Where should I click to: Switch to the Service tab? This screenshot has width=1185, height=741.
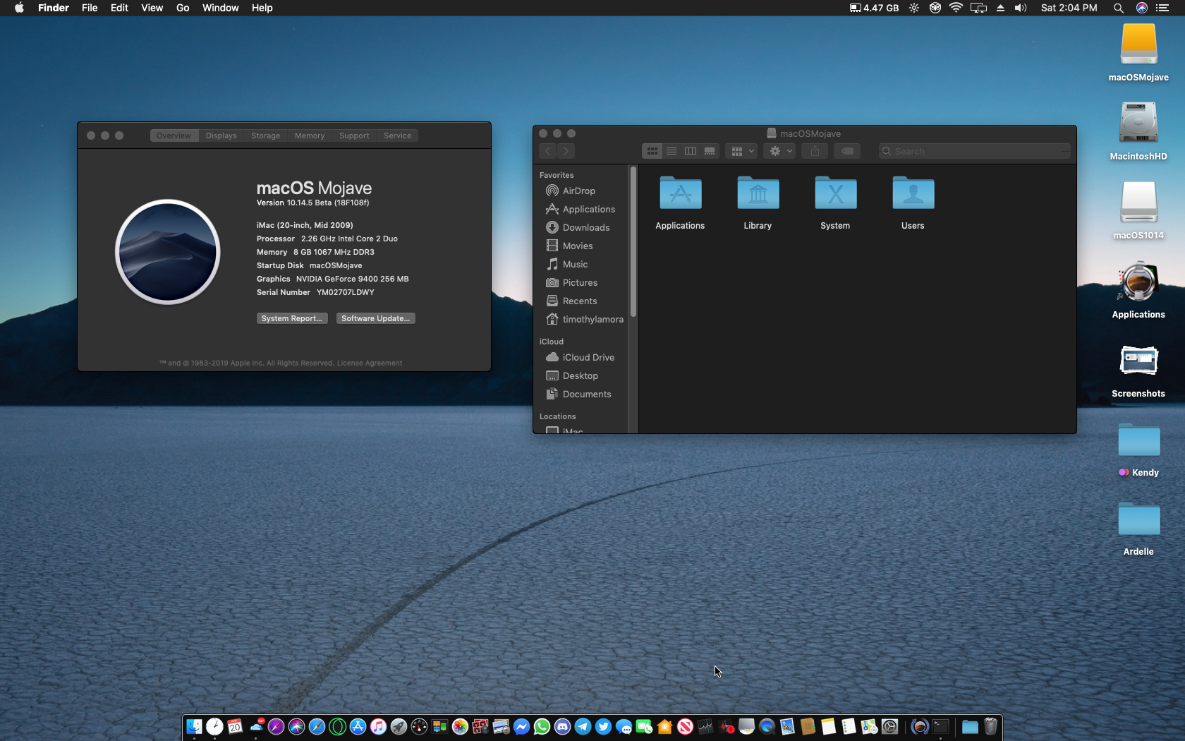coord(398,135)
